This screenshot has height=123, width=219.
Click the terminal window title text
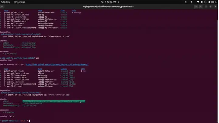click(x=108, y=7)
